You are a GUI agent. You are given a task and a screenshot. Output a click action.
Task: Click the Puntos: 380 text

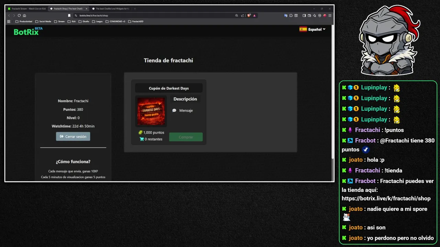tap(73, 109)
